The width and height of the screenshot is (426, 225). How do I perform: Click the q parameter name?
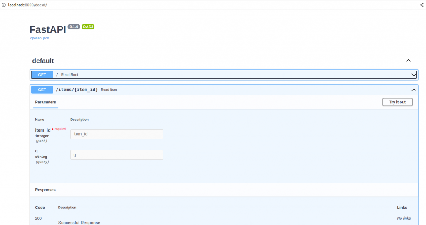click(37, 151)
